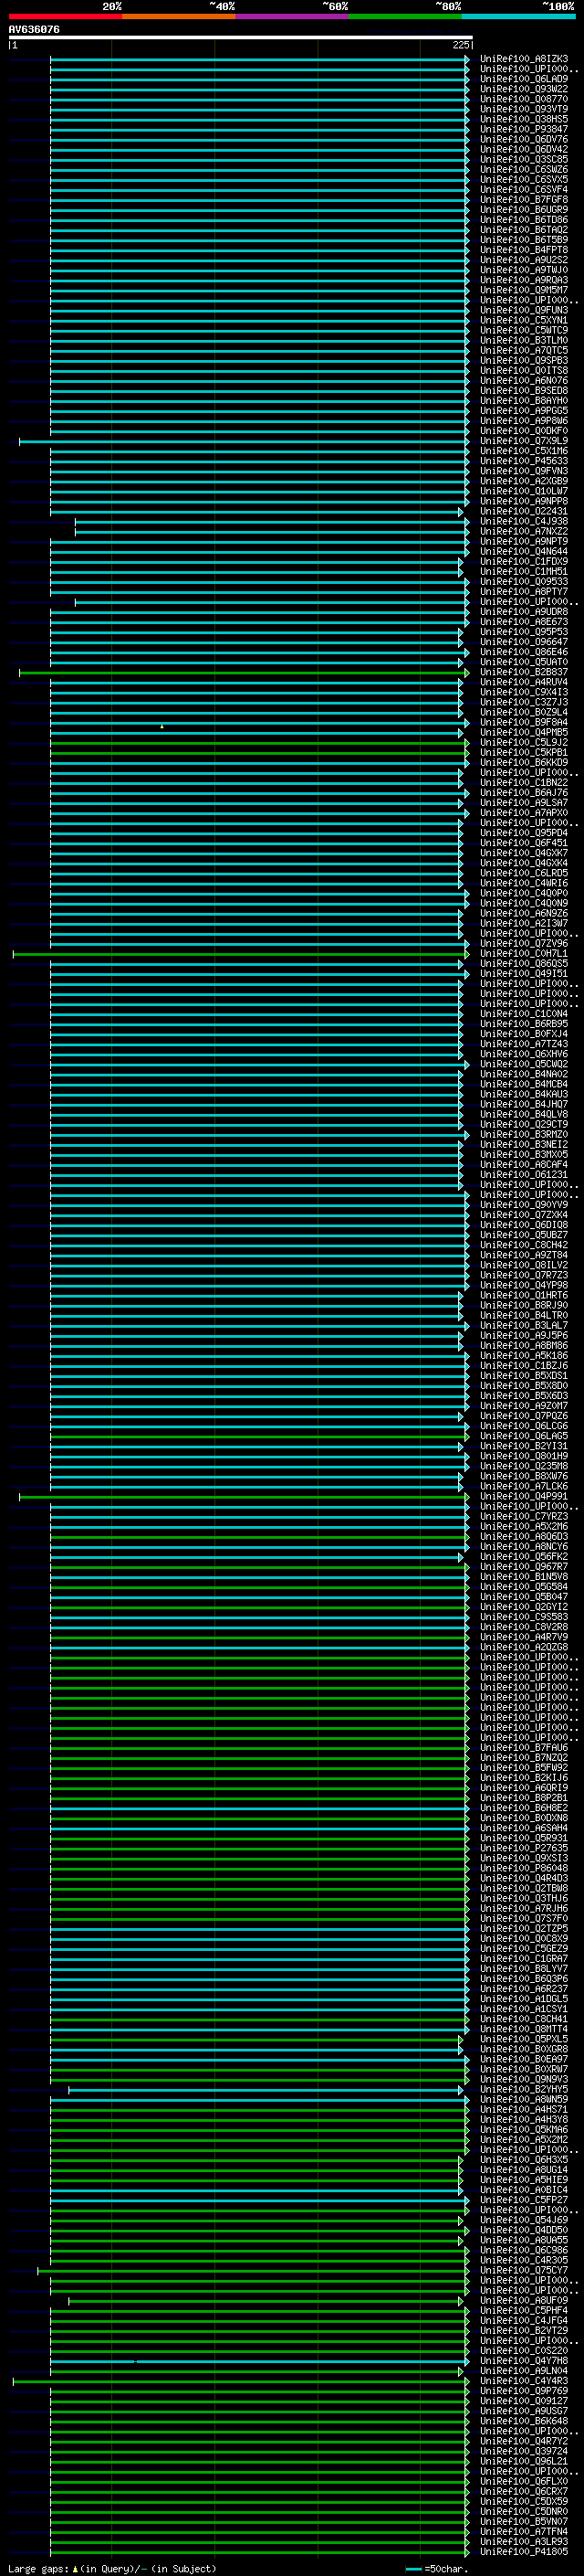The height and width of the screenshot is (2576, 584).
Task: Select hit label UniRef100_C6SVF4
Action: (524, 189)
